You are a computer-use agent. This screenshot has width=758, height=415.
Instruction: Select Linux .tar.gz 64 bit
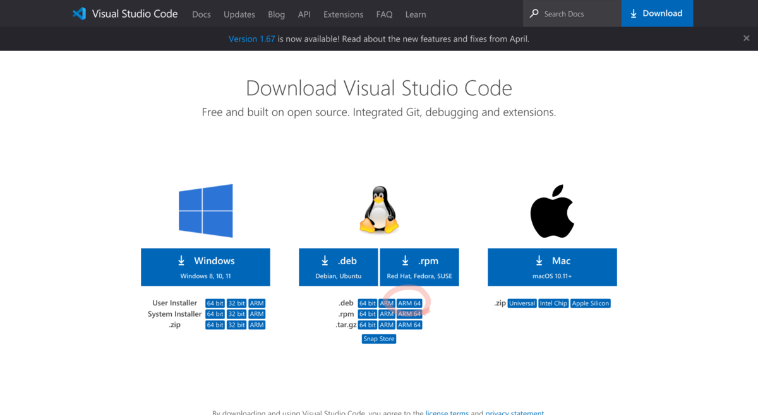[368, 325]
